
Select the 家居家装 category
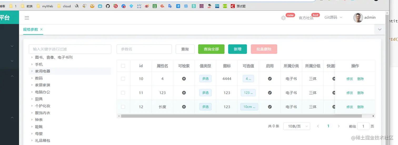[x=43, y=85]
